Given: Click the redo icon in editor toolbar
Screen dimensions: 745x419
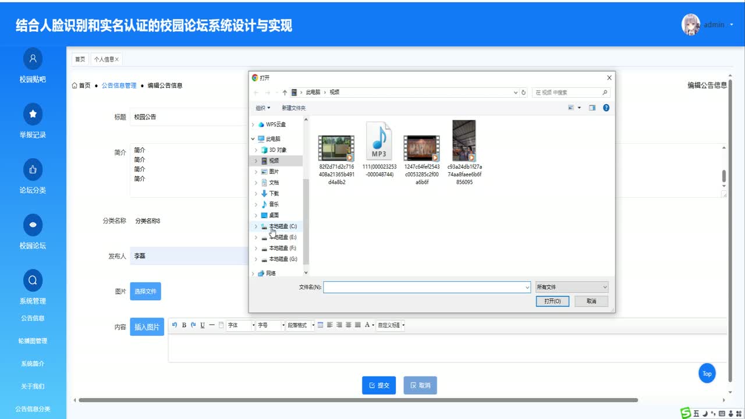Looking at the screenshot, I should tap(193, 325).
